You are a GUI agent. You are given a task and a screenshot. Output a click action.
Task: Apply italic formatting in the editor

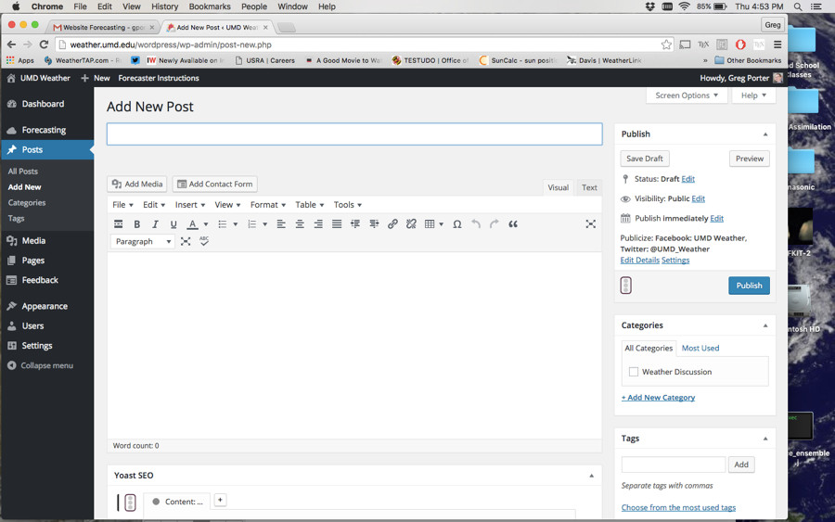tap(155, 224)
